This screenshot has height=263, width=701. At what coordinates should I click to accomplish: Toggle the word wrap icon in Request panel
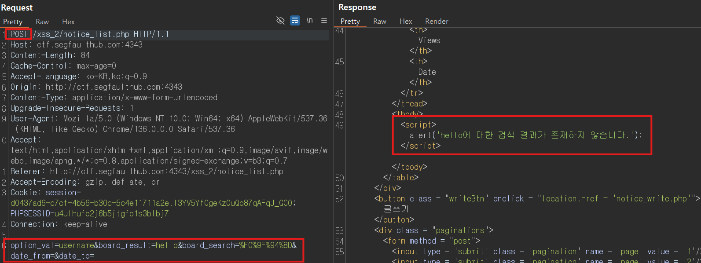(295, 21)
